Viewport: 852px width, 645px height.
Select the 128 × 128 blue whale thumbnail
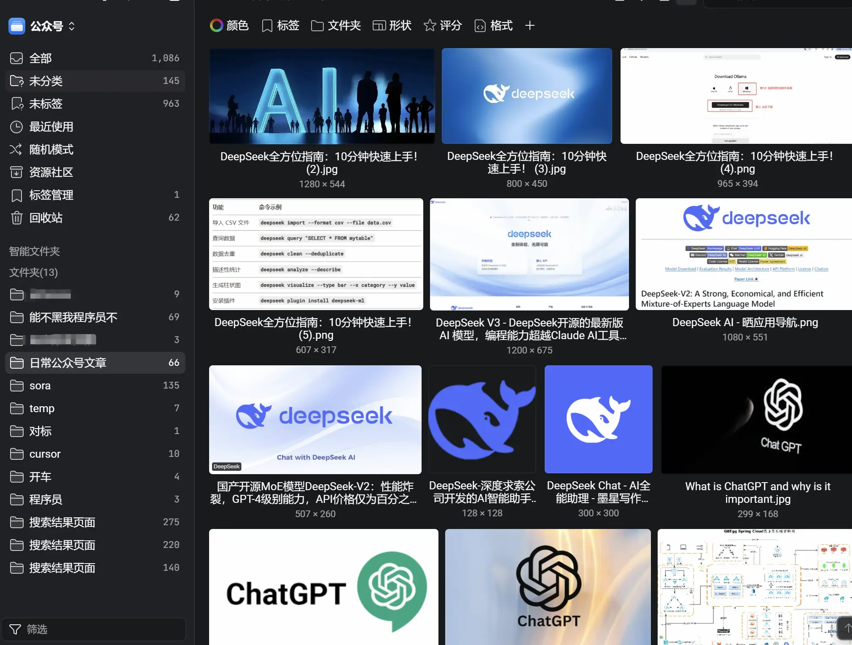(482, 419)
